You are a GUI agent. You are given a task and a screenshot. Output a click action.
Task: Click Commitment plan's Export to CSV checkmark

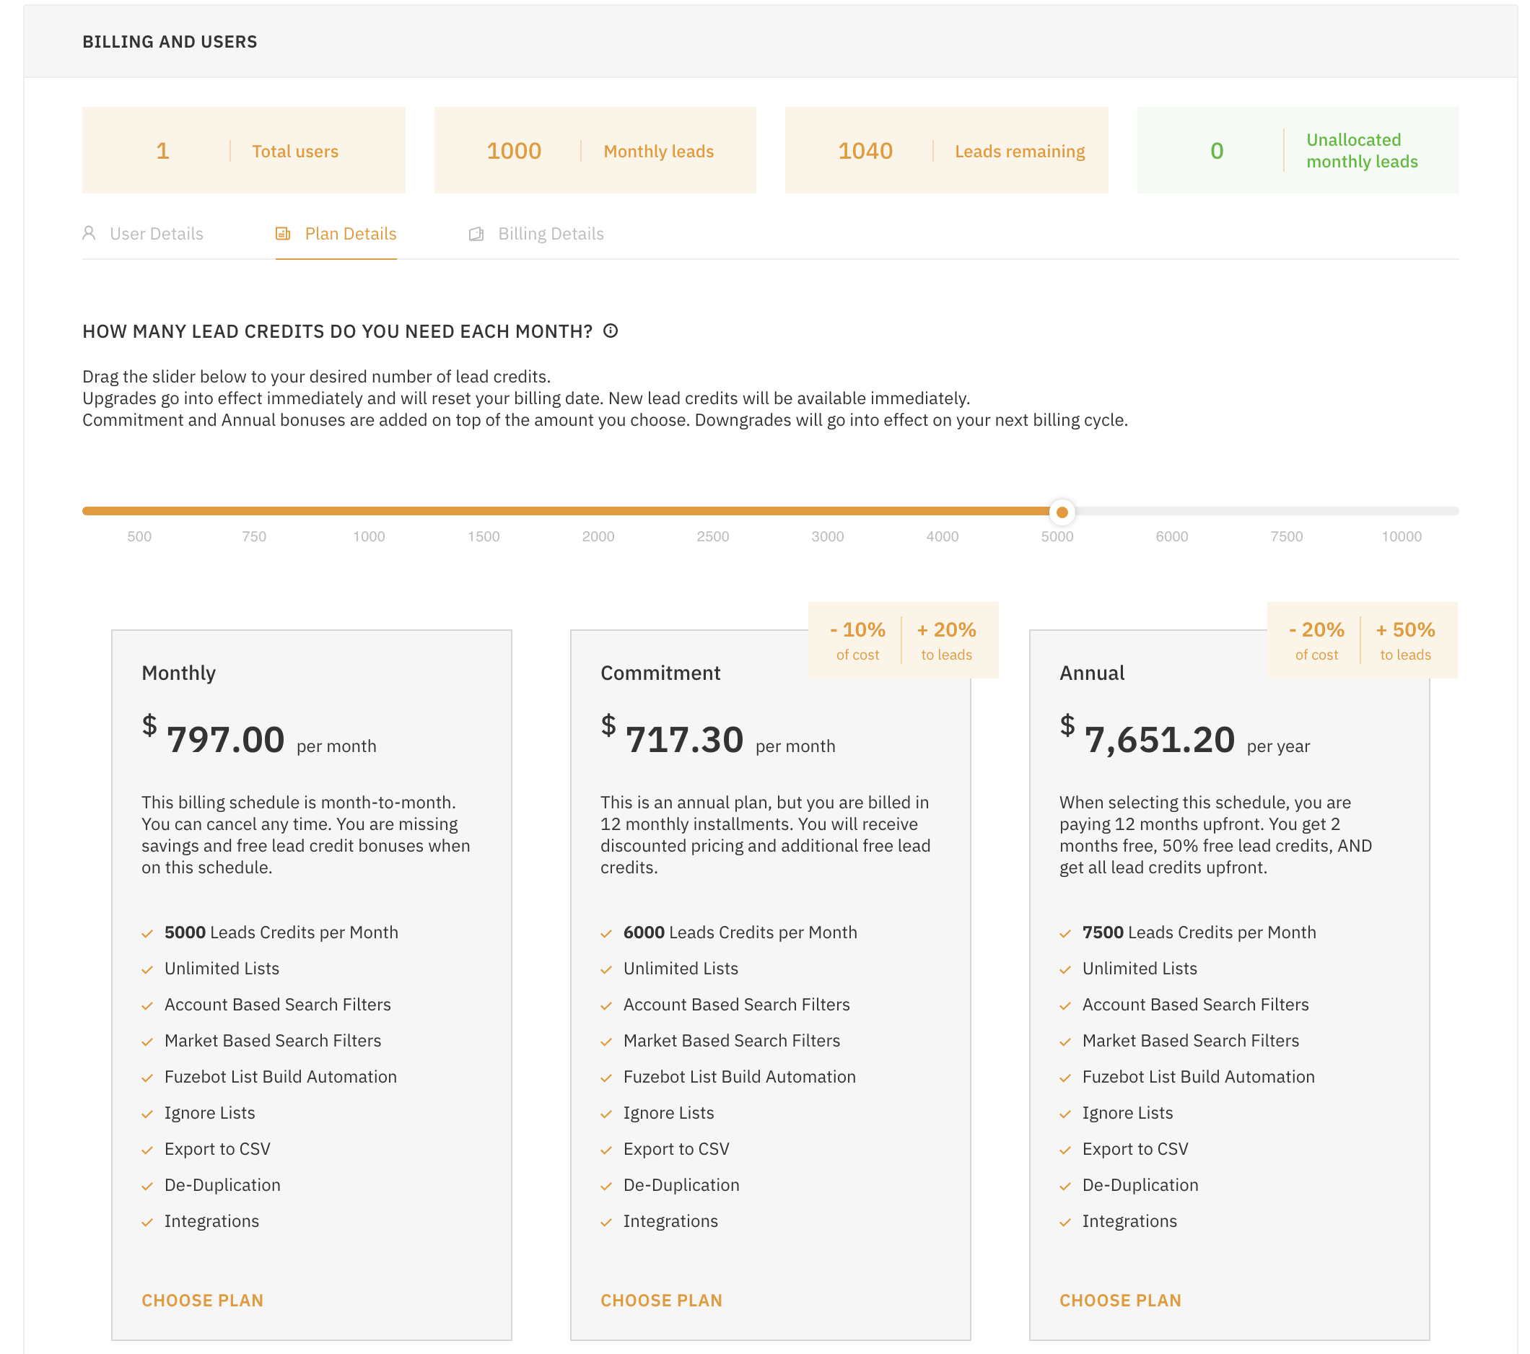tap(606, 1150)
